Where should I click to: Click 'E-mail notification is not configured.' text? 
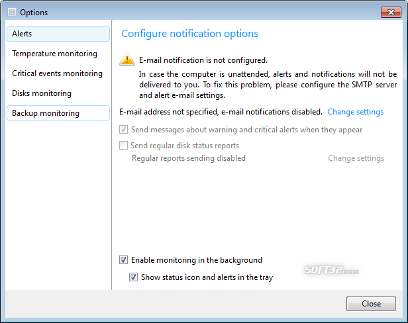(x=203, y=60)
